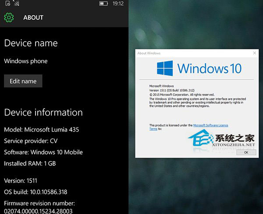Screen dimensions: 263x214
Task: Click OK in About Windows dialog
Action: click(246, 152)
